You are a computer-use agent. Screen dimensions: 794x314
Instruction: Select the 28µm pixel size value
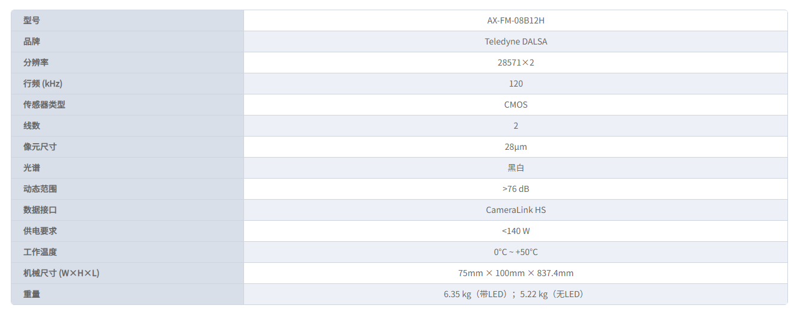(516, 147)
